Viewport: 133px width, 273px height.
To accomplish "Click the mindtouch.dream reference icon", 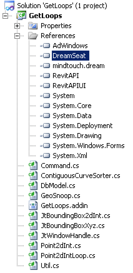I will pyautogui.click(x=45, y=66).
